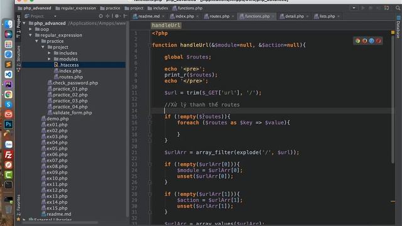Image resolution: width=402 pixels, height=226 pixels.
Task: Click the handleUrl breadcrumb label
Action: (x=166, y=25)
